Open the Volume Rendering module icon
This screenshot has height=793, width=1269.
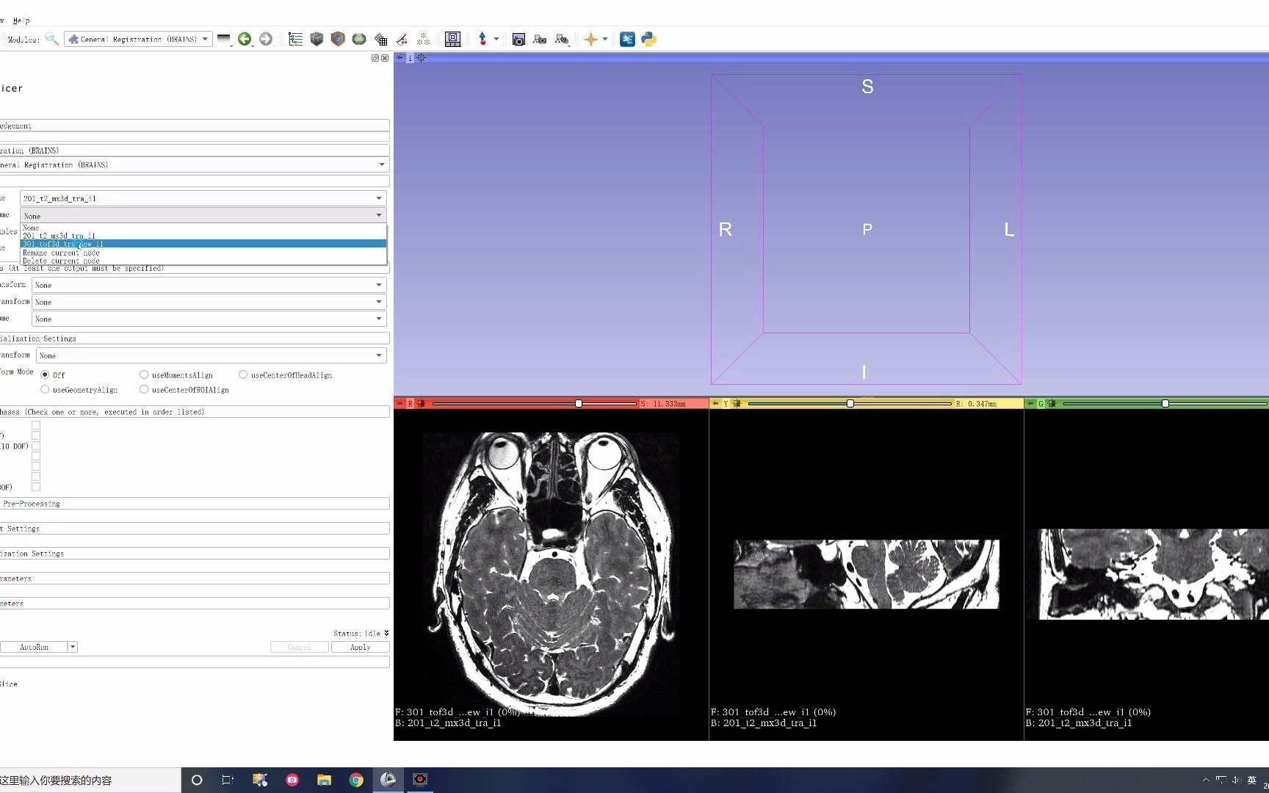pos(338,39)
